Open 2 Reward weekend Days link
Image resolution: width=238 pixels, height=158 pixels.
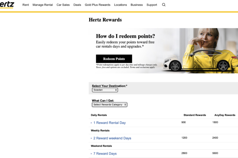click(x=112, y=138)
